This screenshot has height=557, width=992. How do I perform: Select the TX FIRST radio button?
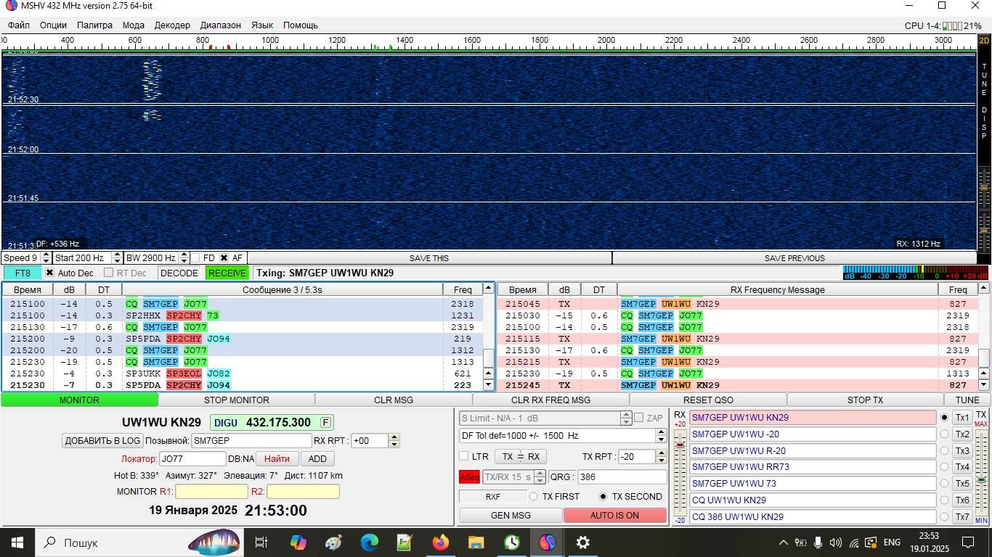[533, 497]
